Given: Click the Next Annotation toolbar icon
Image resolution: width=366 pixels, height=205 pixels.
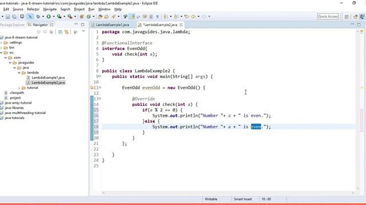Looking at the screenshot, I should pyautogui.click(x=165, y=17).
